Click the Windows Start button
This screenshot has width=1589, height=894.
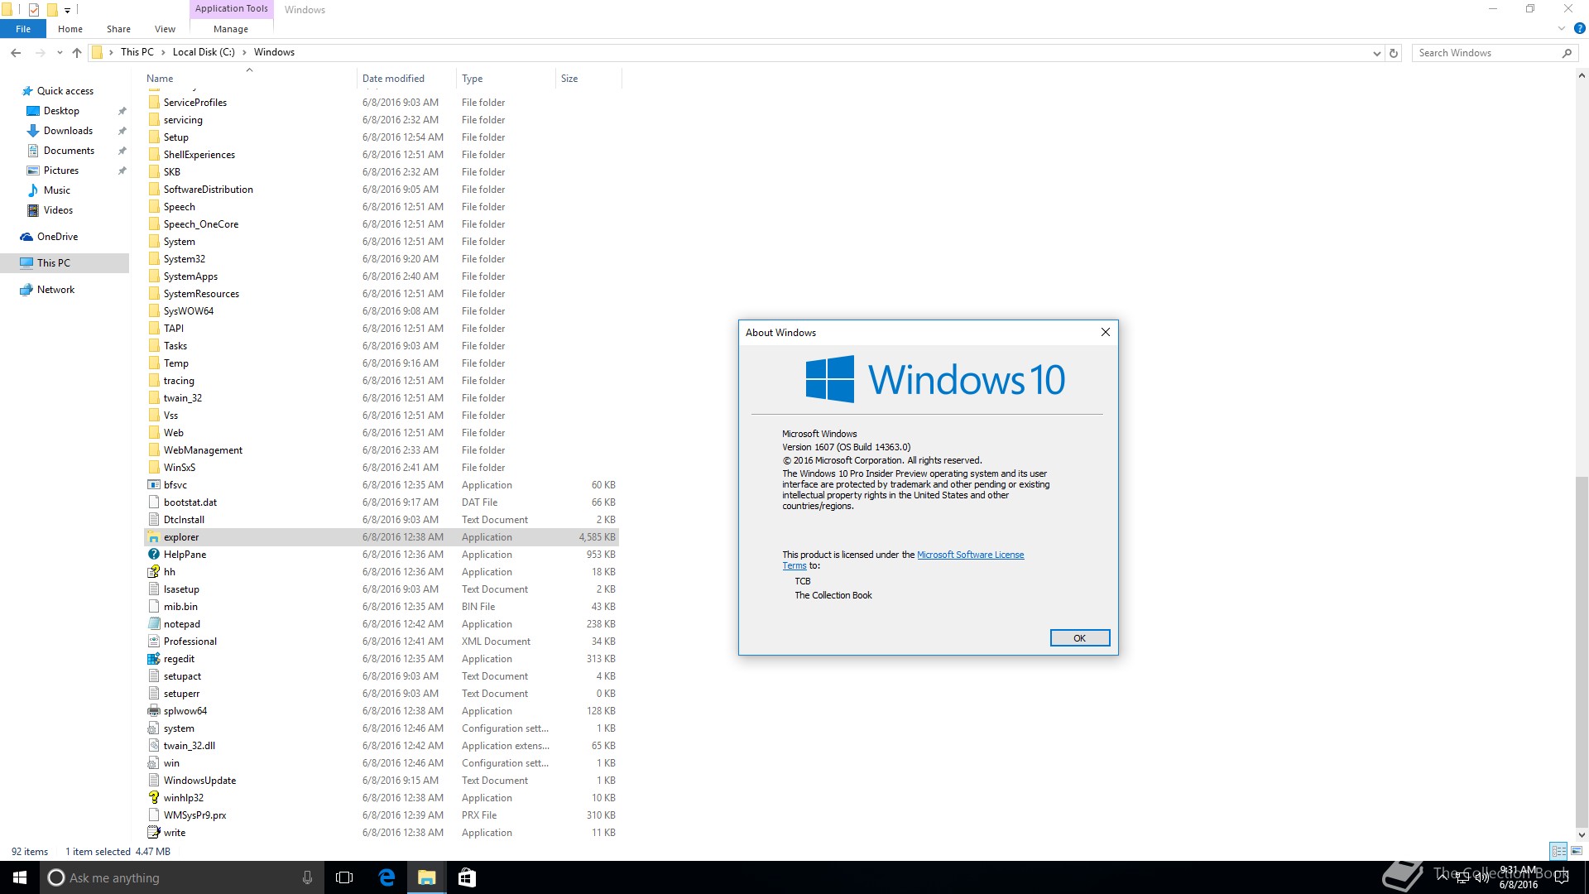[20, 877]
